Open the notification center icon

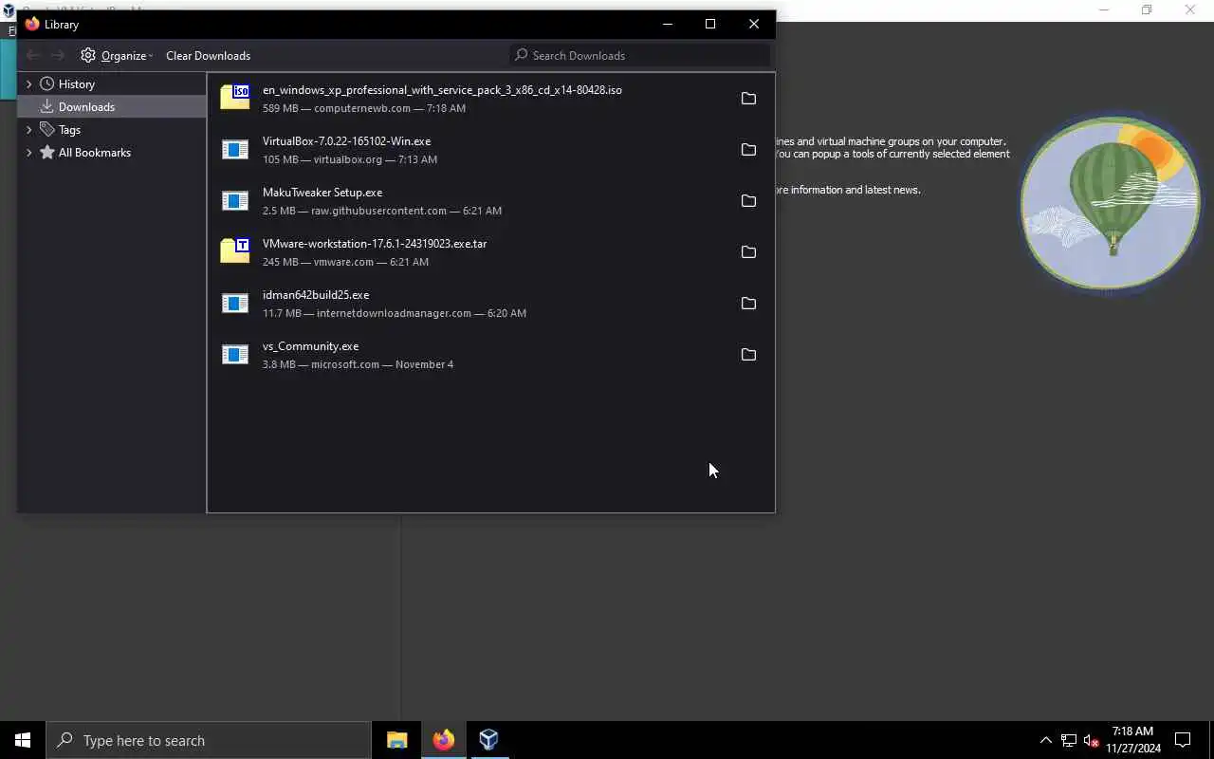(x=1183, y=740)
